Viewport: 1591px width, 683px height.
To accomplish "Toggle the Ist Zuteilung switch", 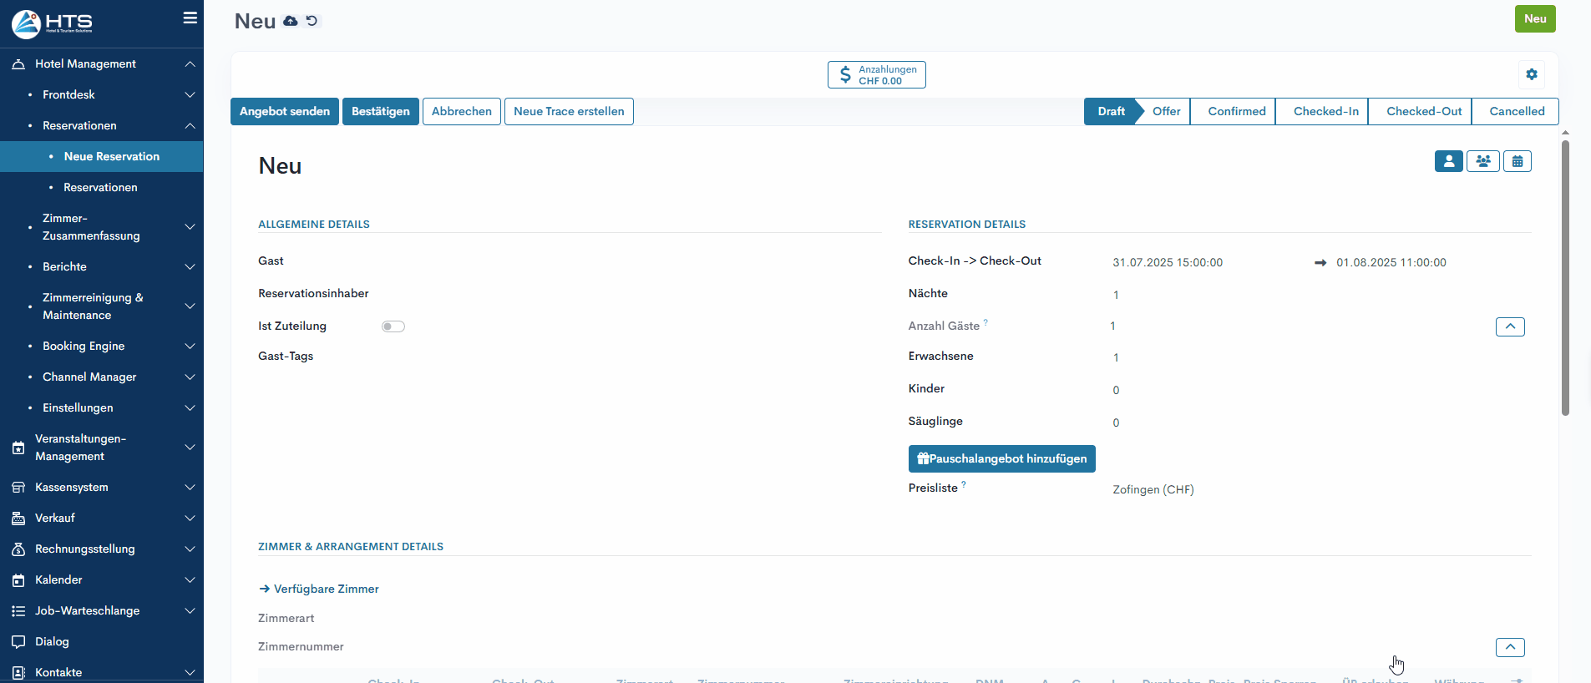I will (x=393, y=326).
